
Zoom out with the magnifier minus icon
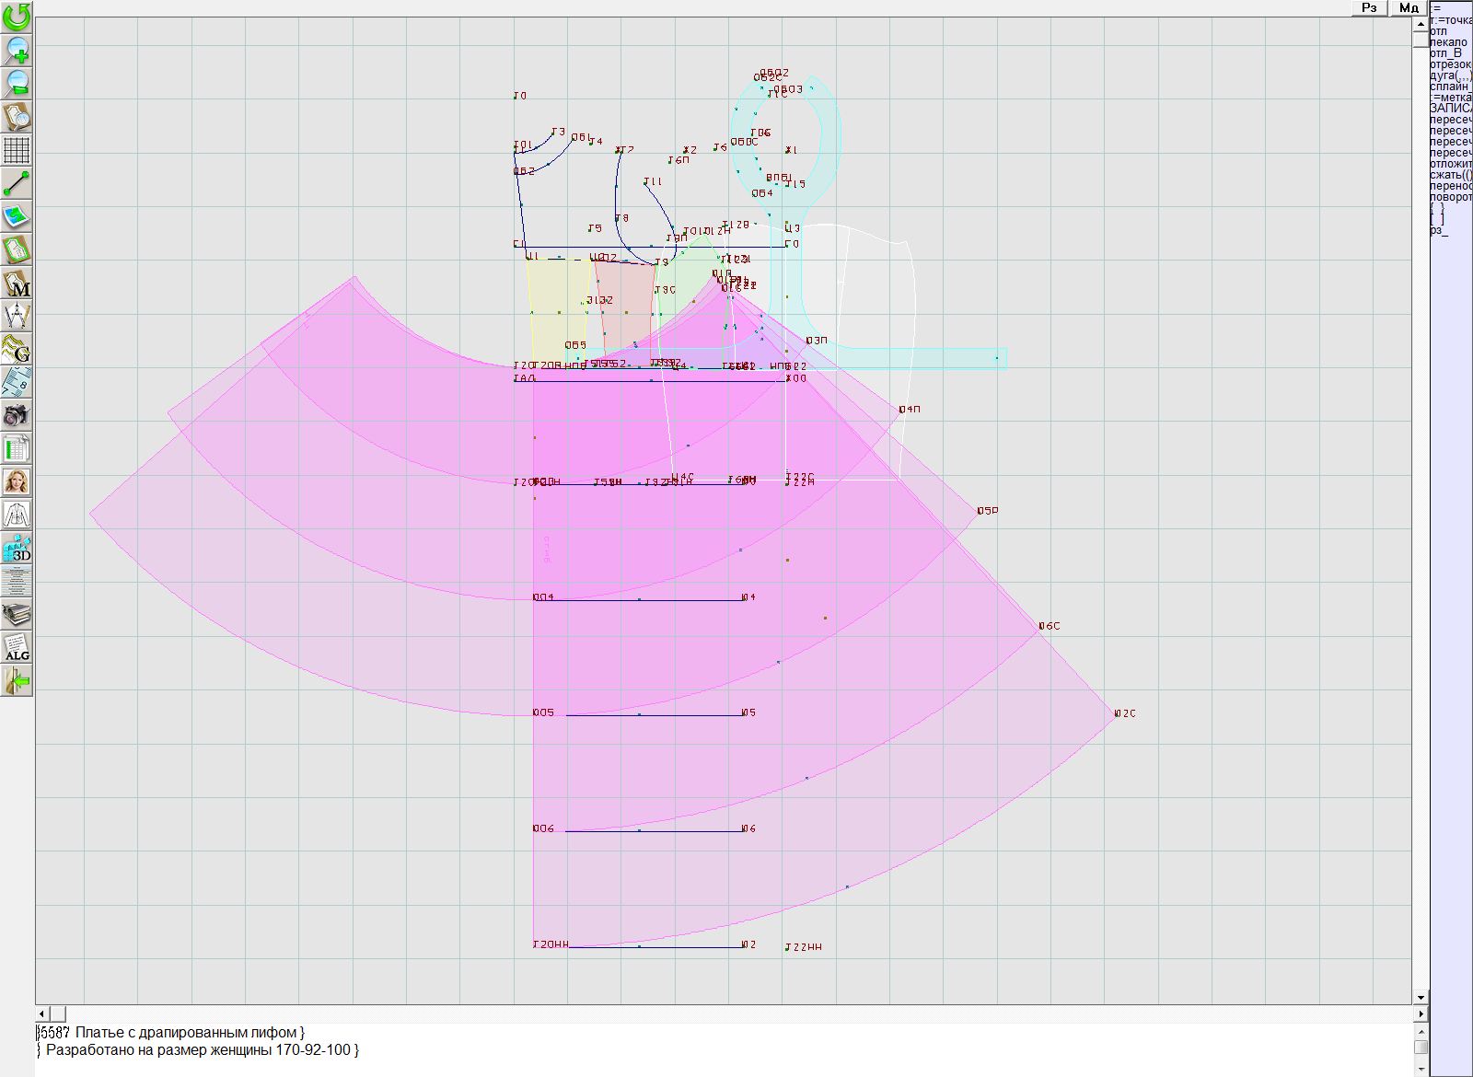click(x=17, y=83)
